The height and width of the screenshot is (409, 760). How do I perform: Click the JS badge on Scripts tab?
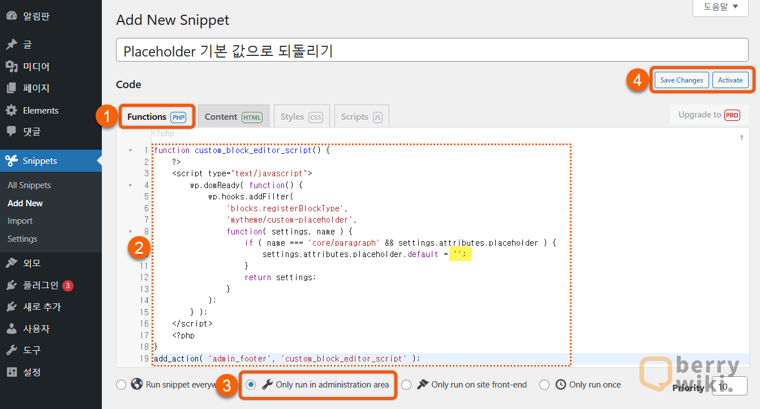377,118
